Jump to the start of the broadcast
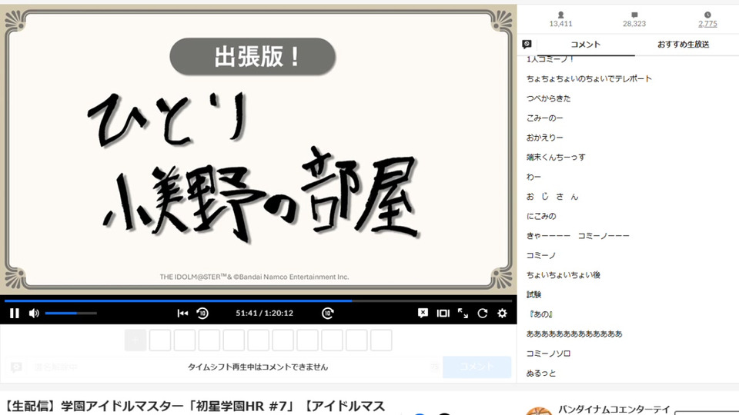 (182, 314)
